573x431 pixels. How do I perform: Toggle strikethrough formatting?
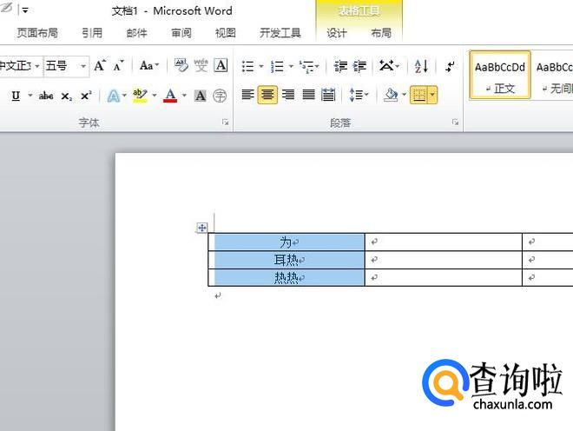[46, 96]
